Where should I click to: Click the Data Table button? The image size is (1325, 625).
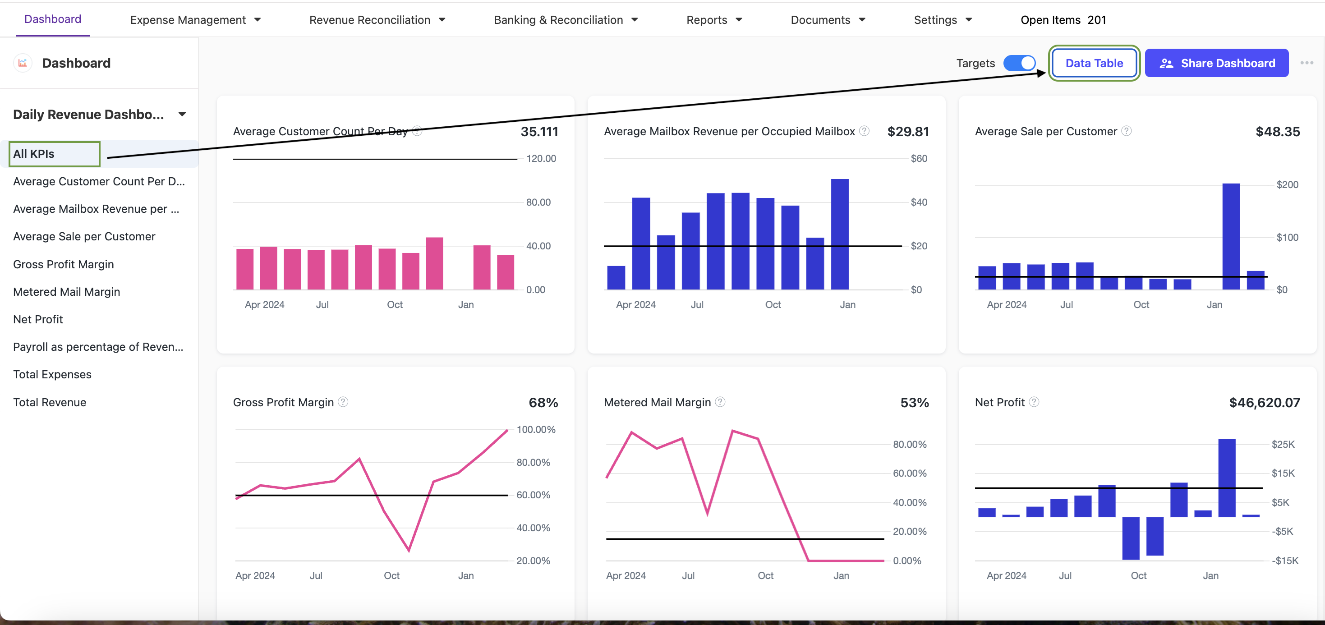[x=1094, y=63]
